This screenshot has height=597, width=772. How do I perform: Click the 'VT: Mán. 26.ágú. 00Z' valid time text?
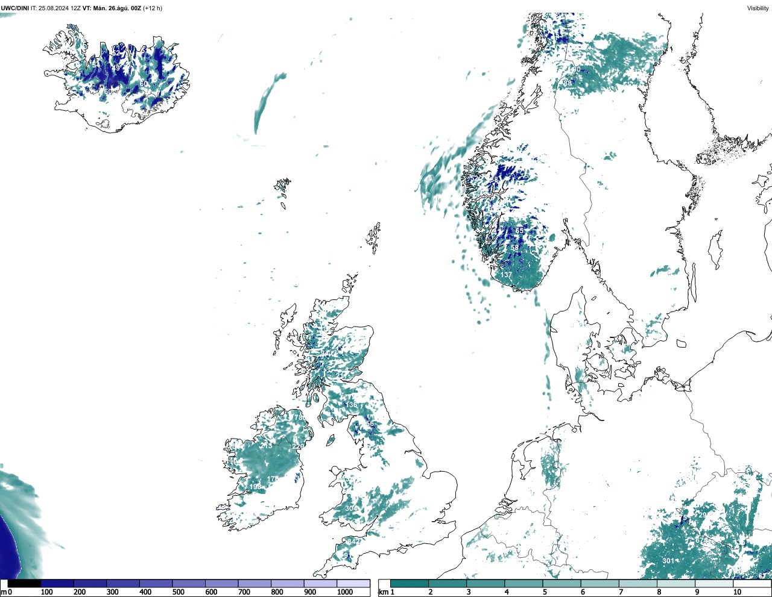(x=112, y=8)
